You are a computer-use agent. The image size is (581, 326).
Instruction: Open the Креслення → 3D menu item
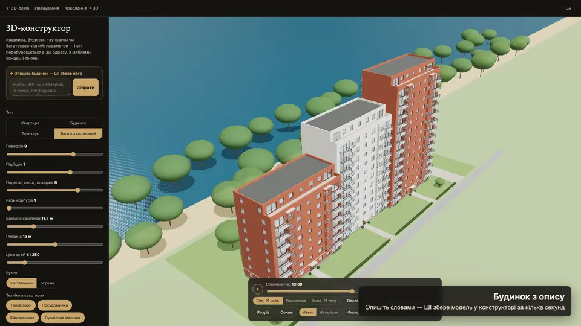point(81,8)
